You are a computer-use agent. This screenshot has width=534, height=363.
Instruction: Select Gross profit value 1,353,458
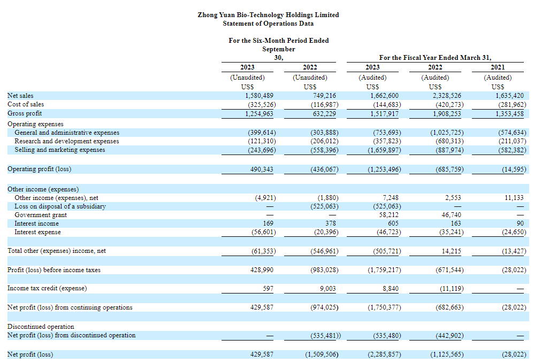click(x=509, y=114)
